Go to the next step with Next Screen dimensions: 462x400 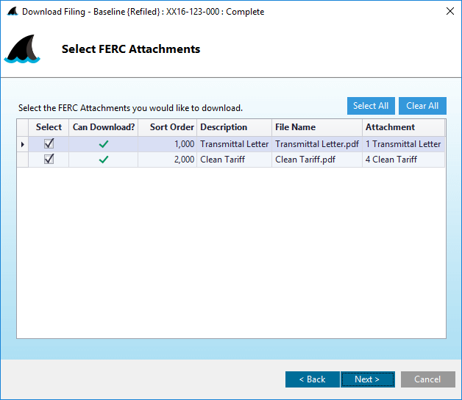pos(367,379)
